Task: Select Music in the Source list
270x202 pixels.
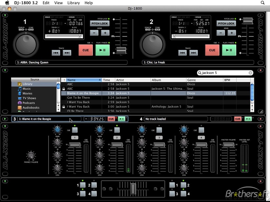Action: coord(27,89)
